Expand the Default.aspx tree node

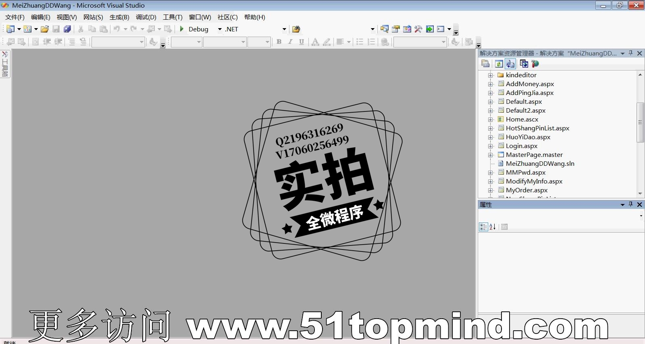tap(491, 102)
